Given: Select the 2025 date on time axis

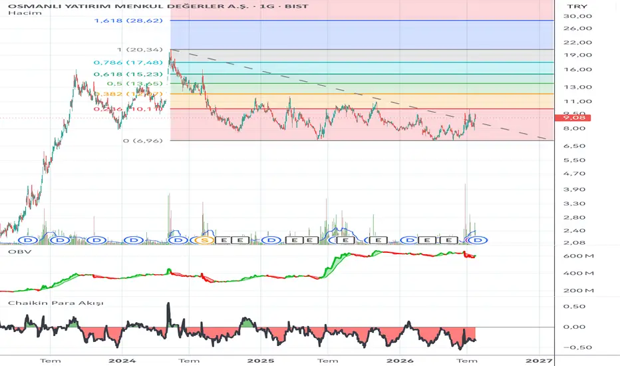Looking at the screenshot, I should coord(261,361).
